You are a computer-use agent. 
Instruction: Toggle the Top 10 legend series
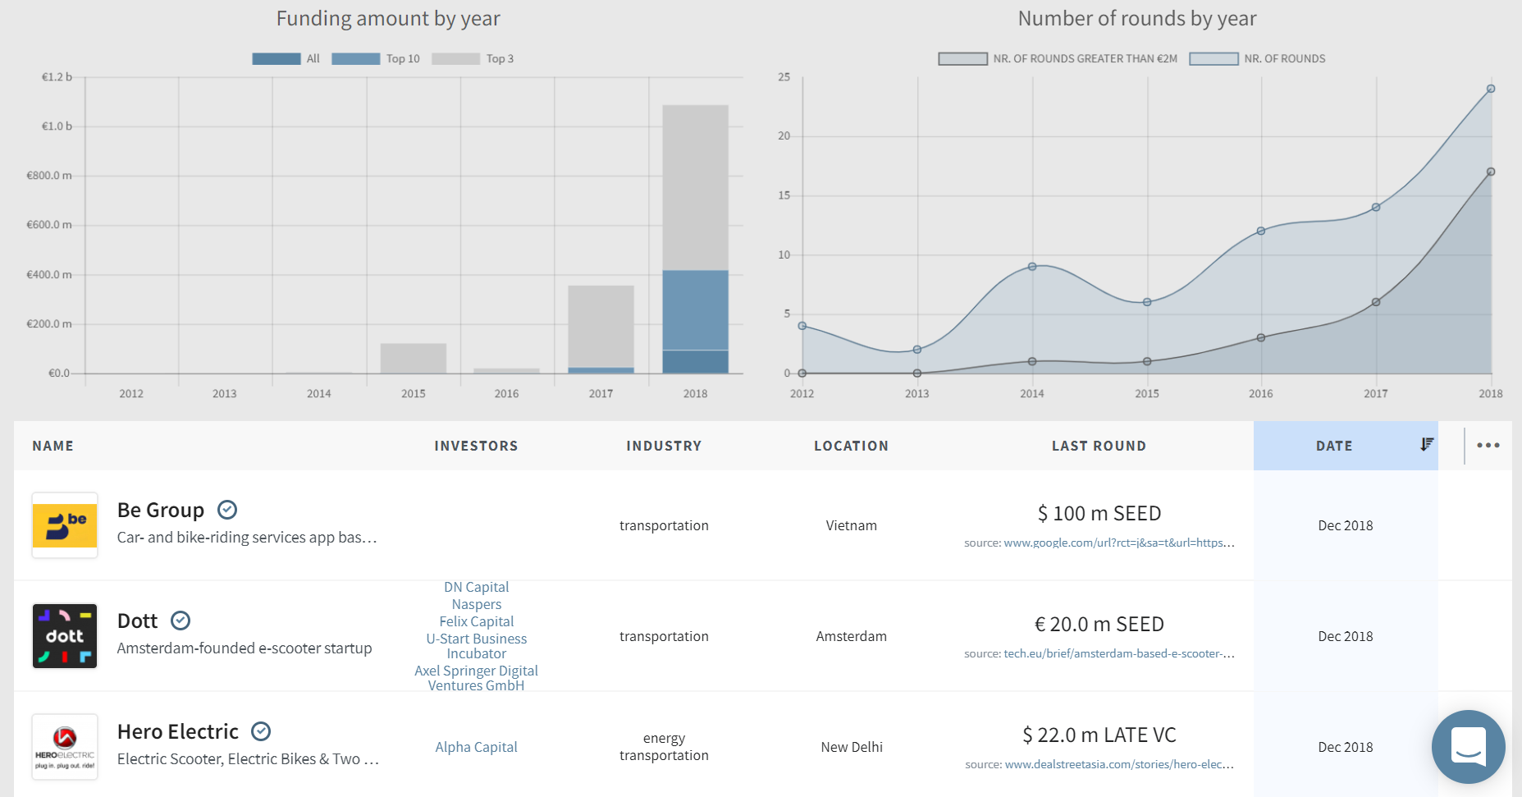click(376, 59)
